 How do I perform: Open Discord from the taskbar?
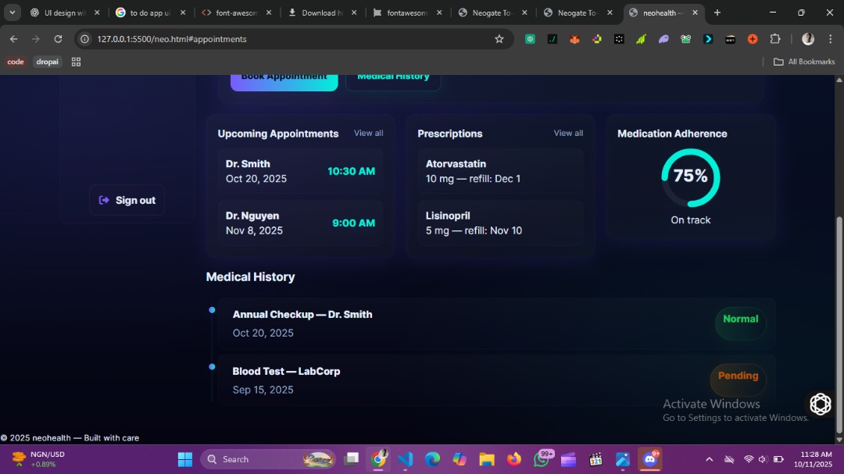pyautogui.click(x=650, y=459)
